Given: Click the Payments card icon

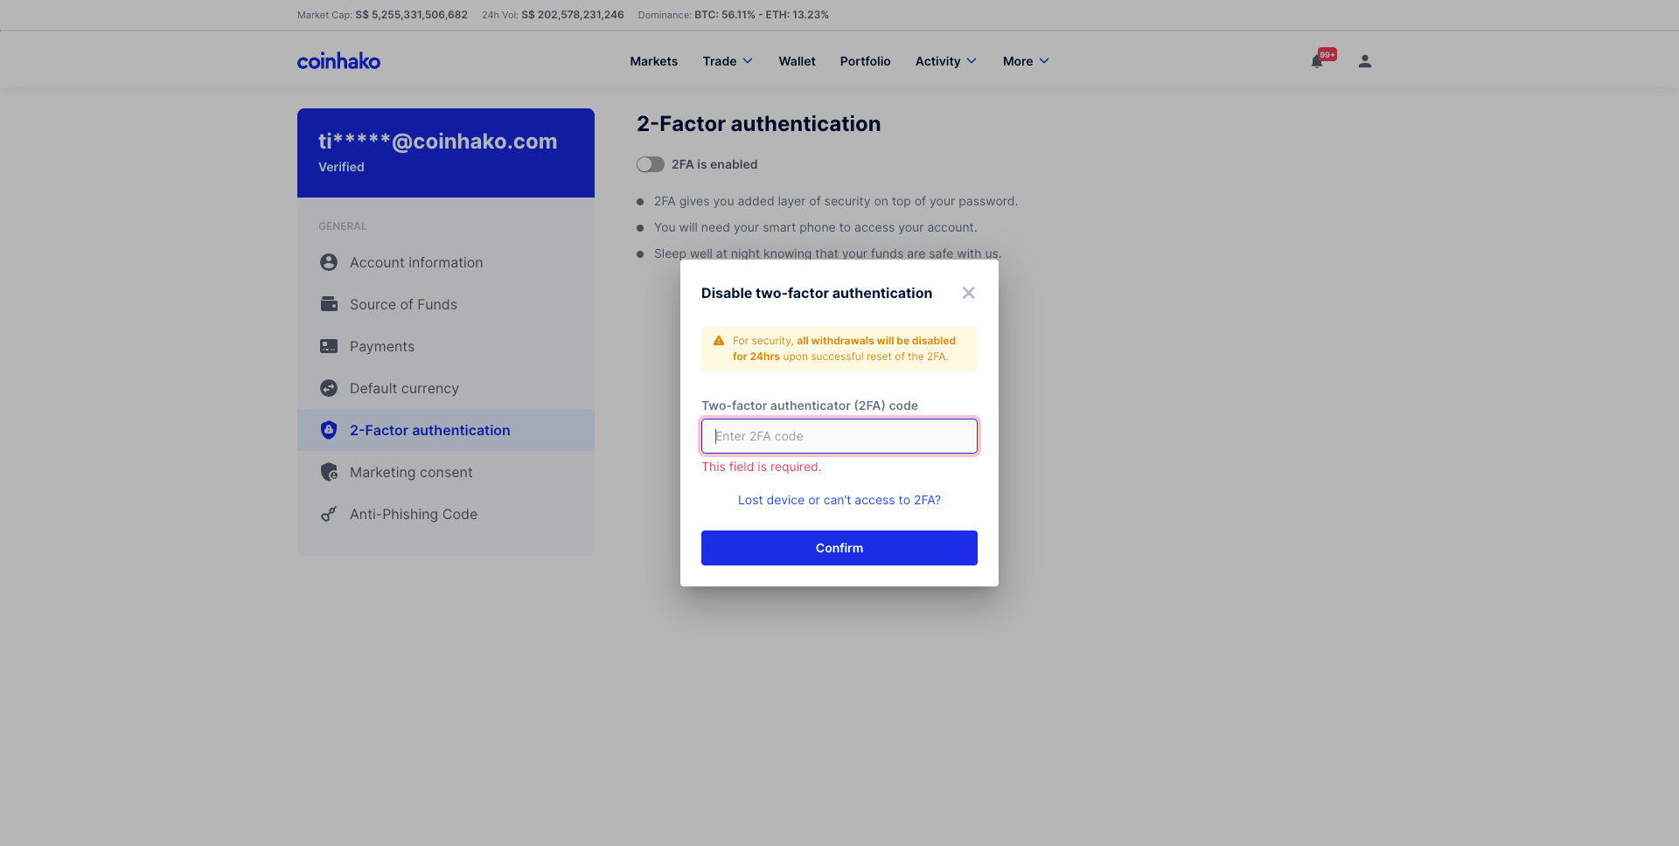Looking at the screenshot, I should [329, 346].
